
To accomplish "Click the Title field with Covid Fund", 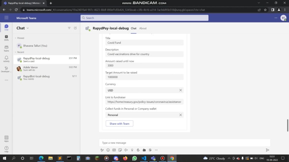I will point(144,43).
